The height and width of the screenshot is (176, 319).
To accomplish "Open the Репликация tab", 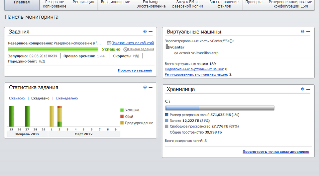I will point(83,2).
